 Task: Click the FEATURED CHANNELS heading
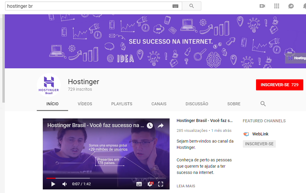tap(264, 121)
